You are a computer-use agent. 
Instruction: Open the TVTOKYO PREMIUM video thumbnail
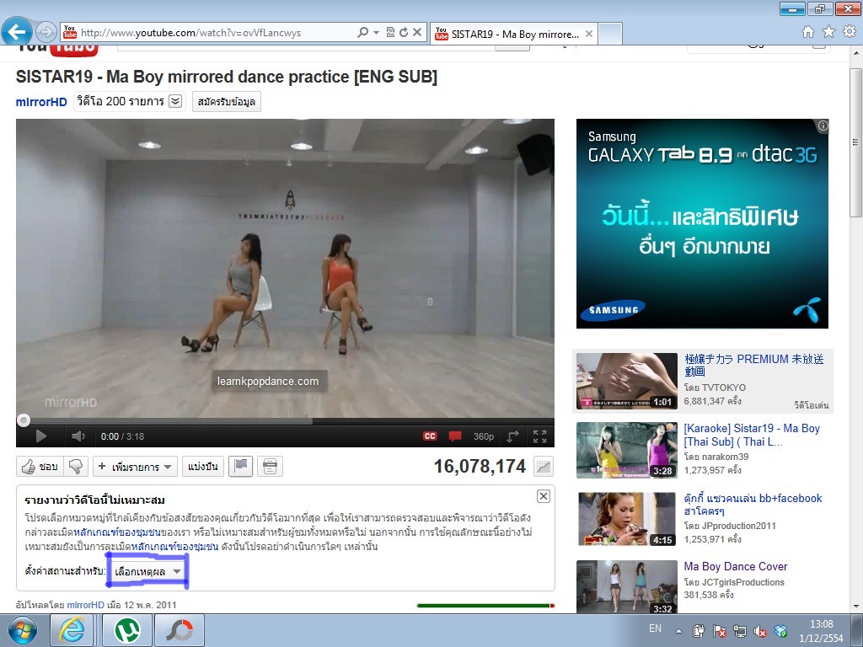coord(627,382)
